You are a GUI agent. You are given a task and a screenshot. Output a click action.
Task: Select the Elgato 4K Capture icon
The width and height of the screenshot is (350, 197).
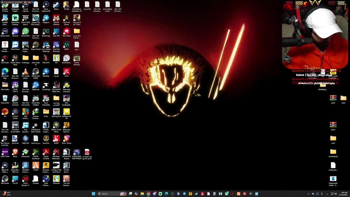click(5, 168)
